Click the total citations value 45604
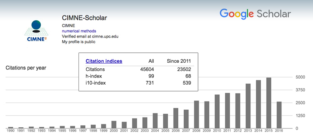Image resolution: width=313 pixels, height=139 pixels. click(147, 69)
